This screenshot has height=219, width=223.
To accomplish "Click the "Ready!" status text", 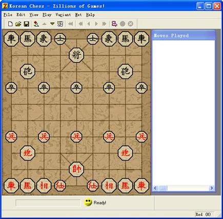I will [100, 203].
